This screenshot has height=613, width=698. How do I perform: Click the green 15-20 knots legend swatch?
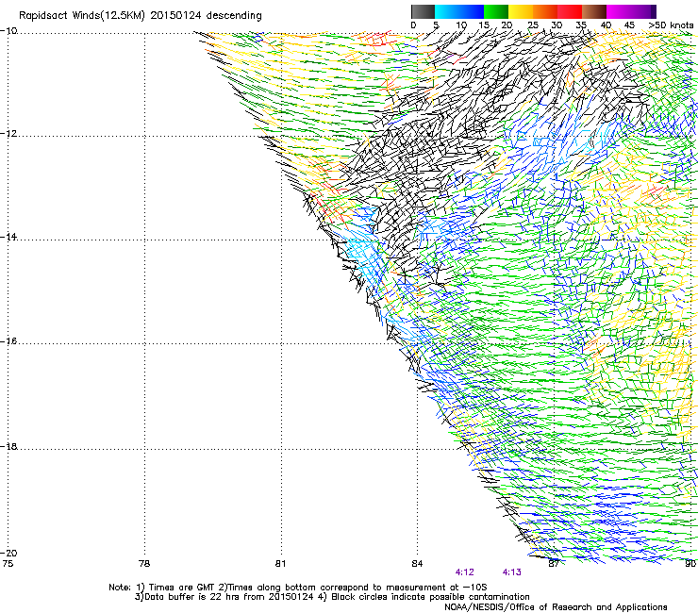(496, 12)
